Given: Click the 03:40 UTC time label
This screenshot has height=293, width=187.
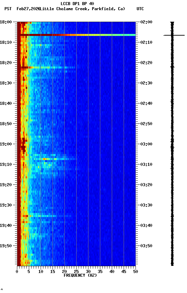Looking at the screenshot, I should [146, 226].
